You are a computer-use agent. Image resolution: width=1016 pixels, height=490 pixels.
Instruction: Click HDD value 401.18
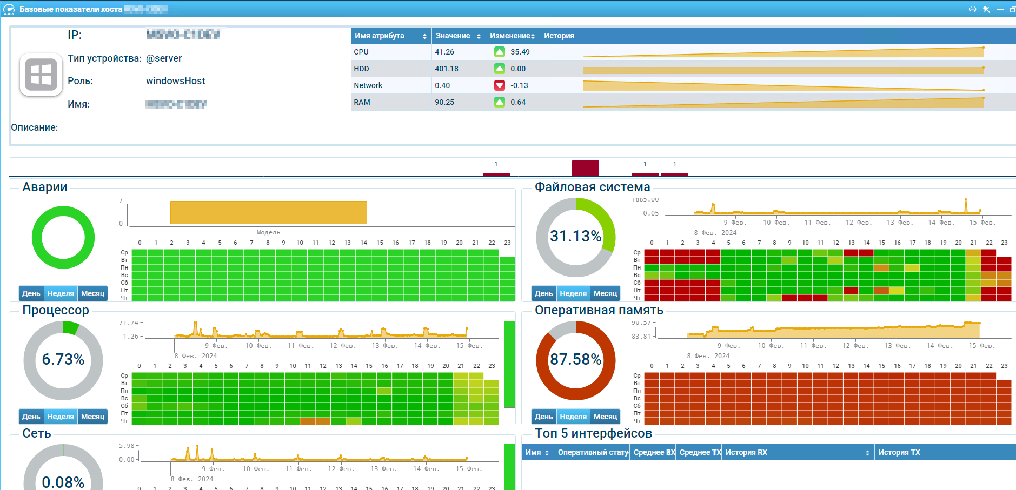(x=447, y=69)
